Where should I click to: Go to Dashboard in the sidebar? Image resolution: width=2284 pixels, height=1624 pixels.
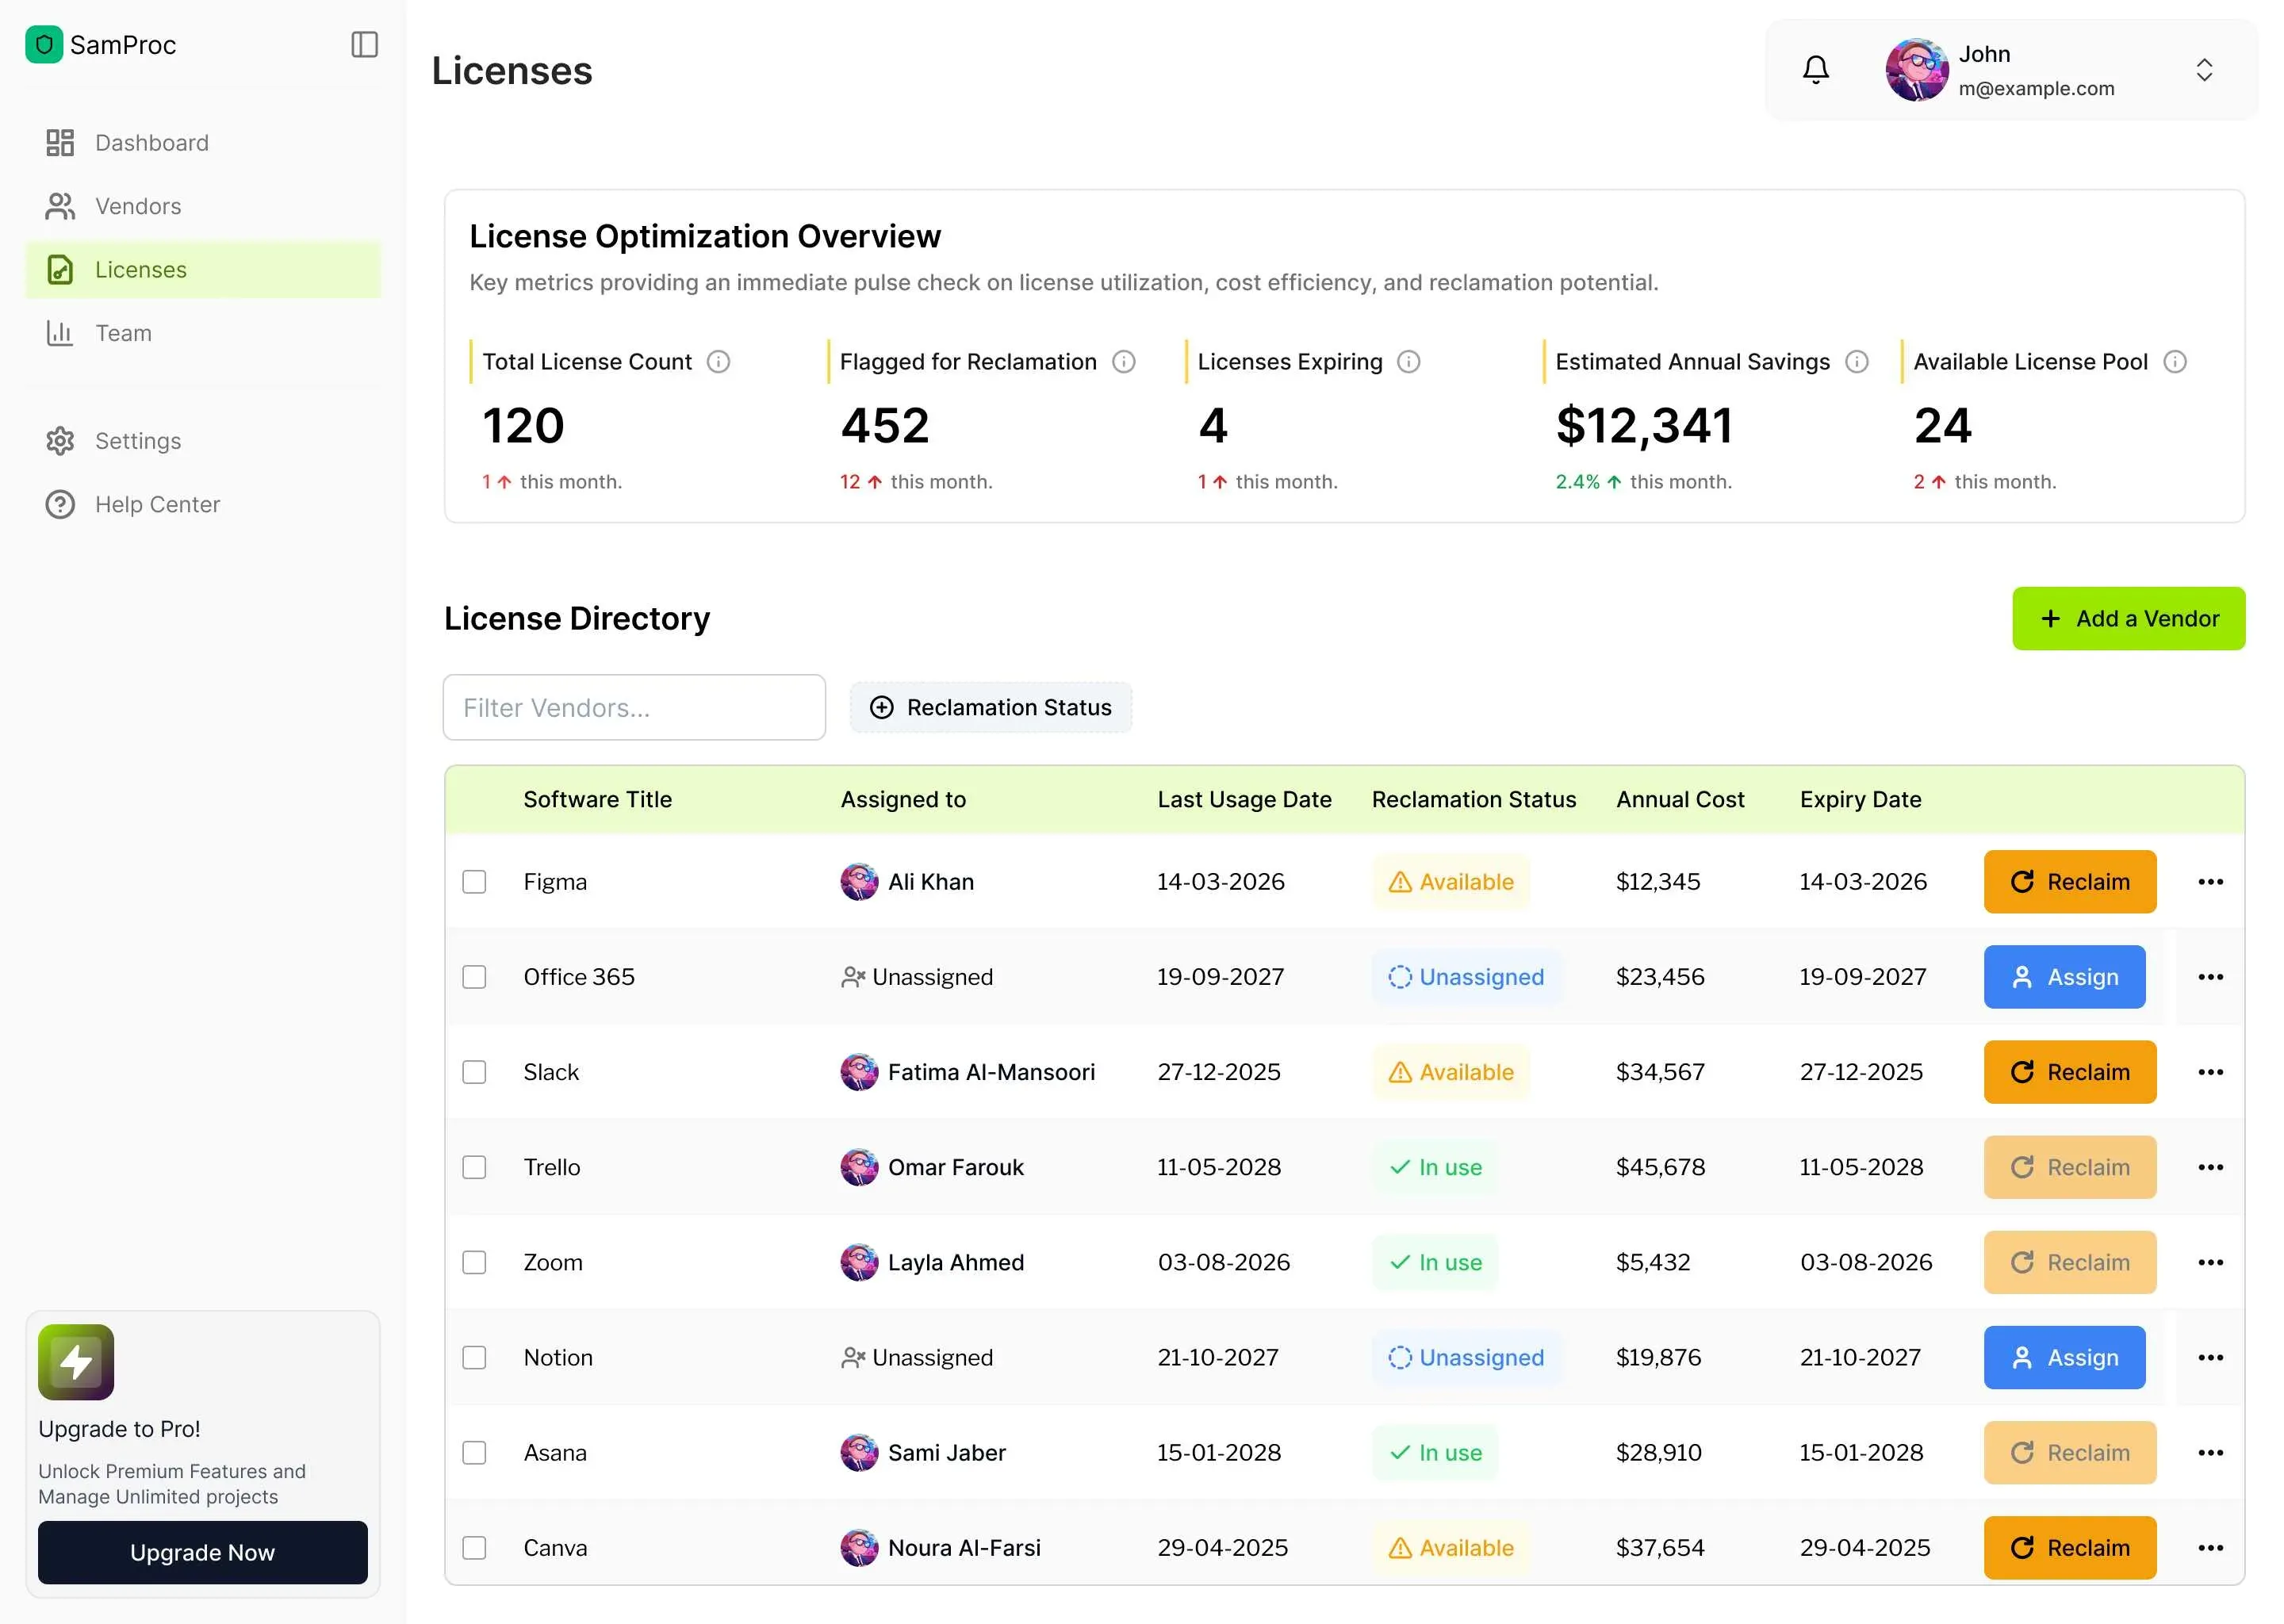[203, 143]
